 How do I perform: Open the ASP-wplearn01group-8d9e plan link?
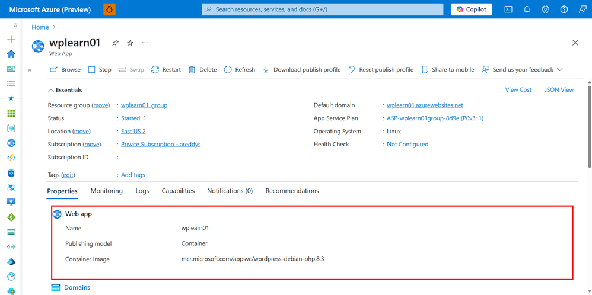435,118
